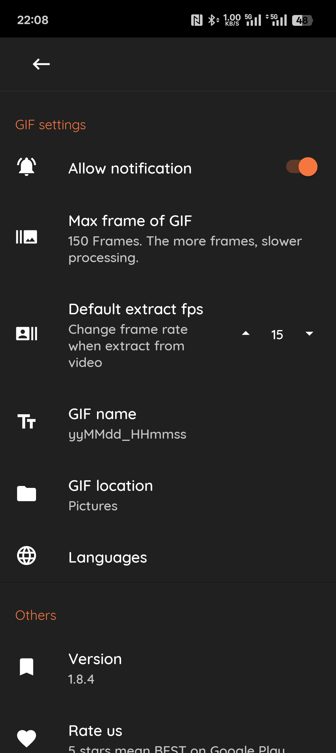Viewport: 336px width, 753px height.
Task: Open the Languages option
Action: pyautogui.click(x=108, y=557)
